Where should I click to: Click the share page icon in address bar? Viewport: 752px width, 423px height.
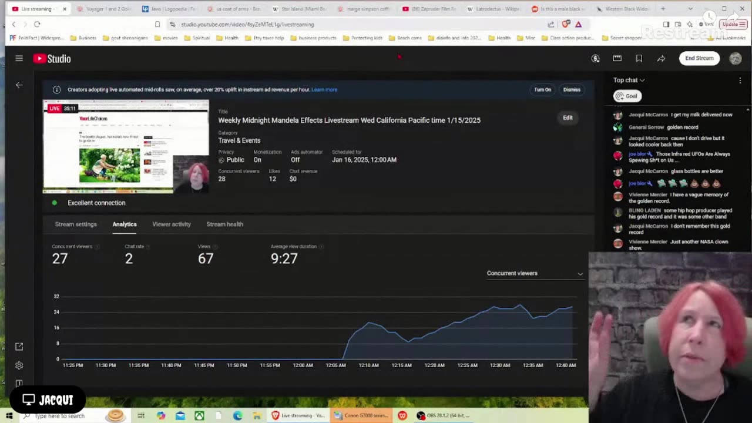pos(550,24)
